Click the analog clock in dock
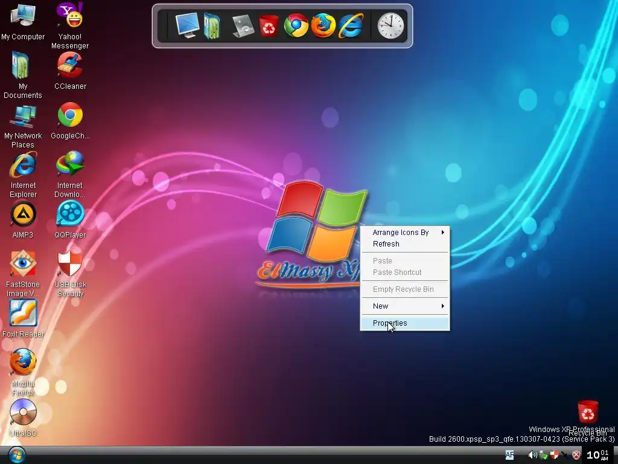Screen dimensions: 618x464 click(x=390, y=26)
